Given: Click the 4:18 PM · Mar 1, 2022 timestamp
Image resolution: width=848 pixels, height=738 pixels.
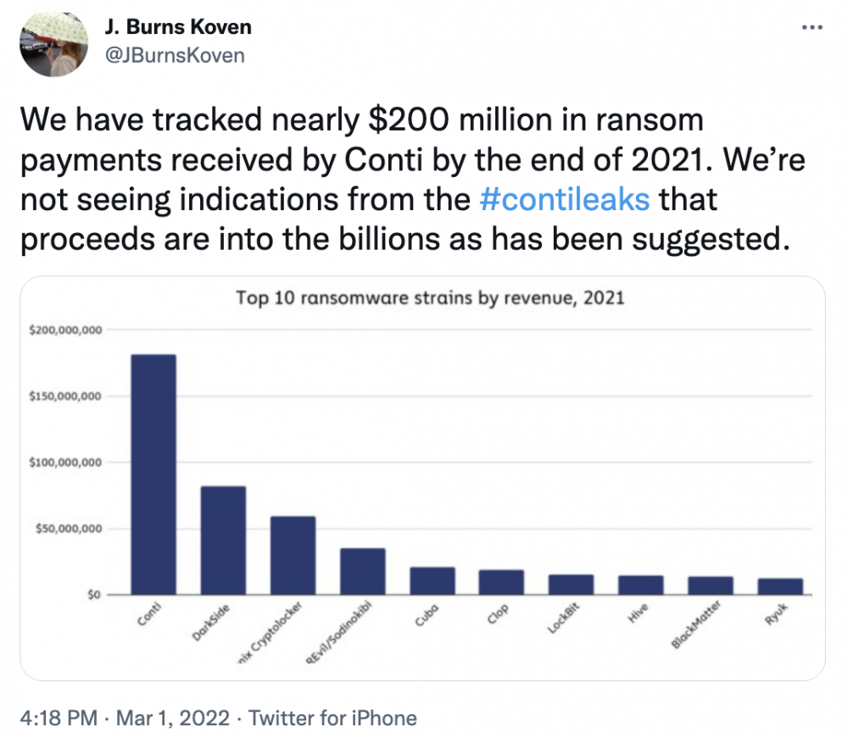Looking at the screenshot, I should [125, 718].
